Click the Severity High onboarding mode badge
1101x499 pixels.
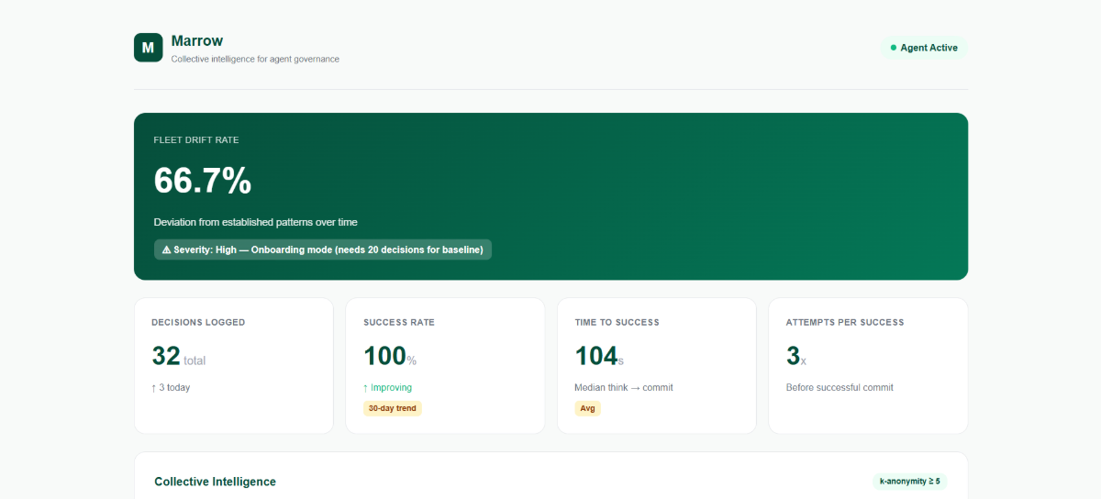pyautogui.click(x=323, y=249)
